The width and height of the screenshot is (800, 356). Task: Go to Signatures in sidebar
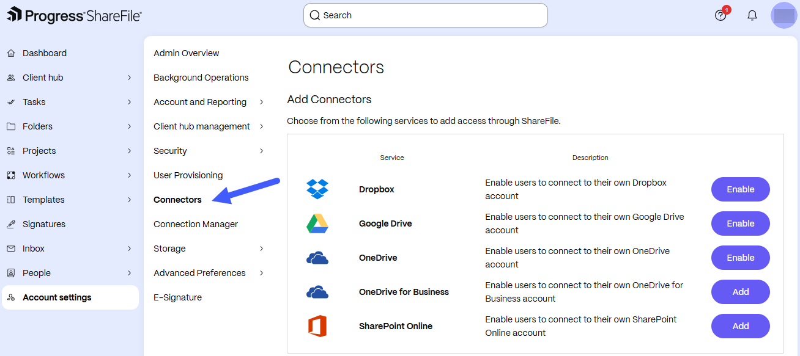pos(44,224)
